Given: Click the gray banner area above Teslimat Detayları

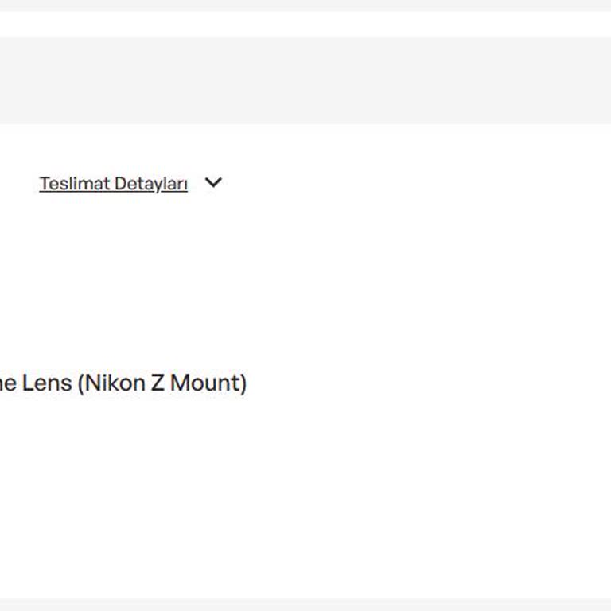Looking at the screenshot, I should coord(305,80).
